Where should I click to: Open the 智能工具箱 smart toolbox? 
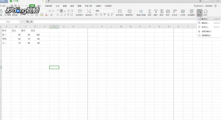(x=141, y=13)
